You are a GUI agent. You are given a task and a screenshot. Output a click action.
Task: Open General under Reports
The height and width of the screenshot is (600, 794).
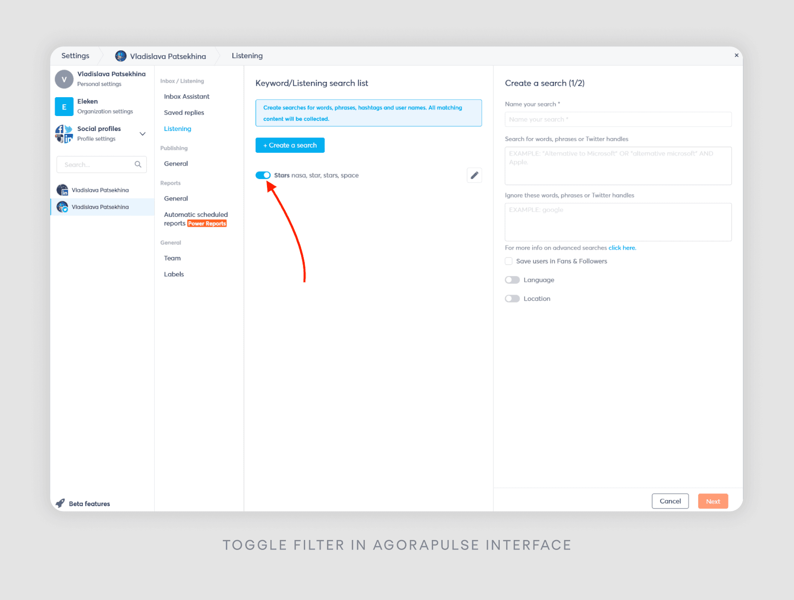point(176,198)
